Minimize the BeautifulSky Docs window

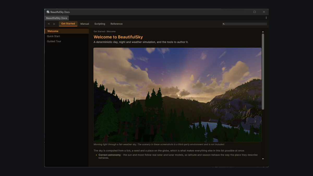(245, 12)
